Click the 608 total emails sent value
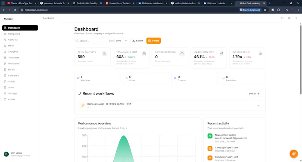 pyautogui.click(x=120, y=57)
